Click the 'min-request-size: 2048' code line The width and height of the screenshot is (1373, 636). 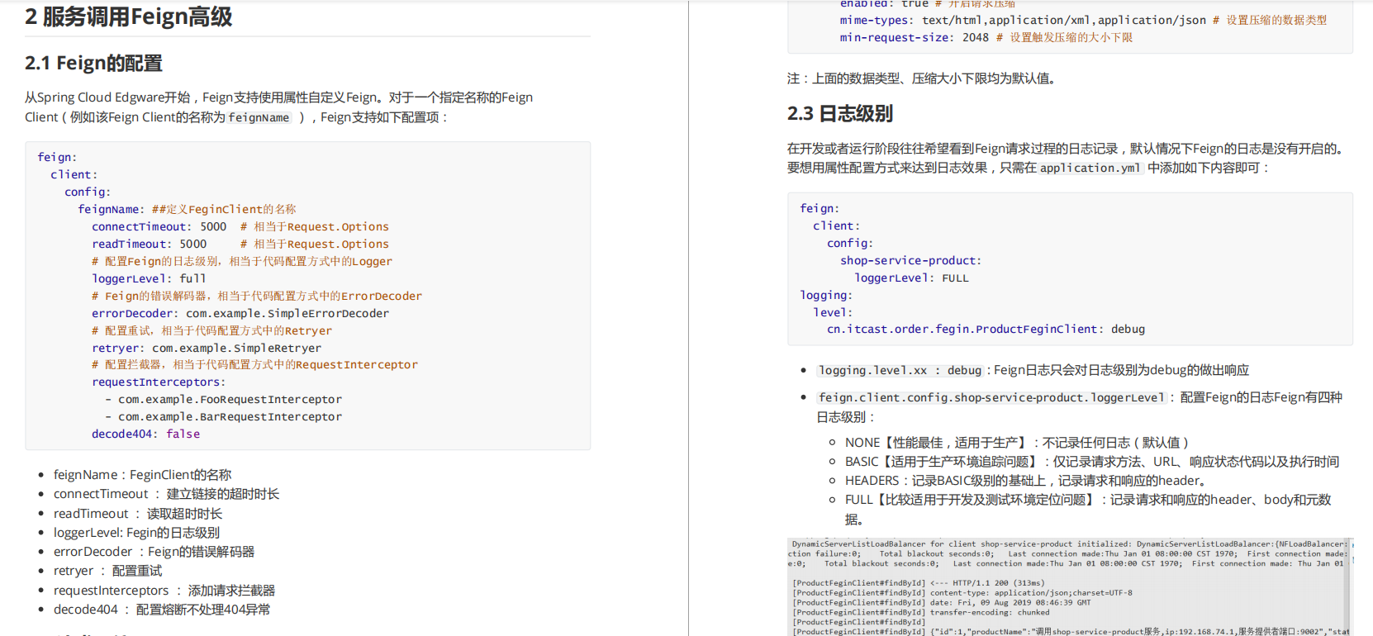pyautogui.click(x=986, y=37)
